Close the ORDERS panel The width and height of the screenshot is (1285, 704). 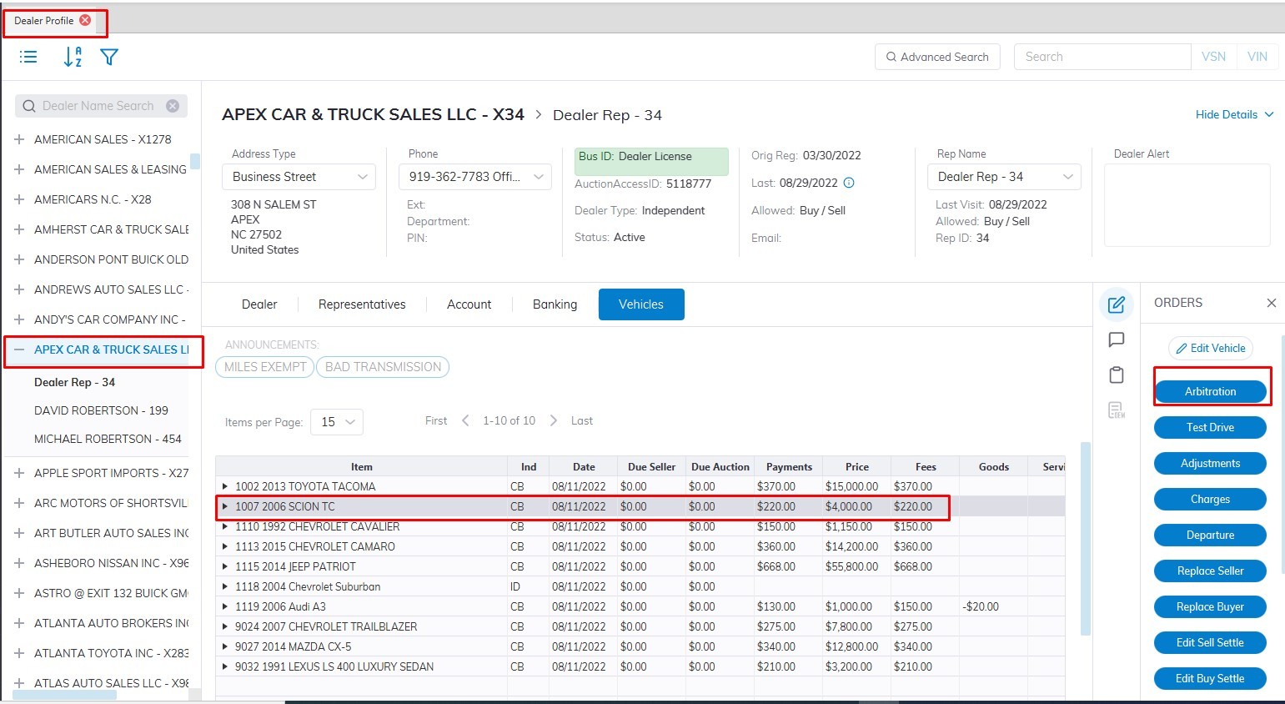(x=1271, y=303)
